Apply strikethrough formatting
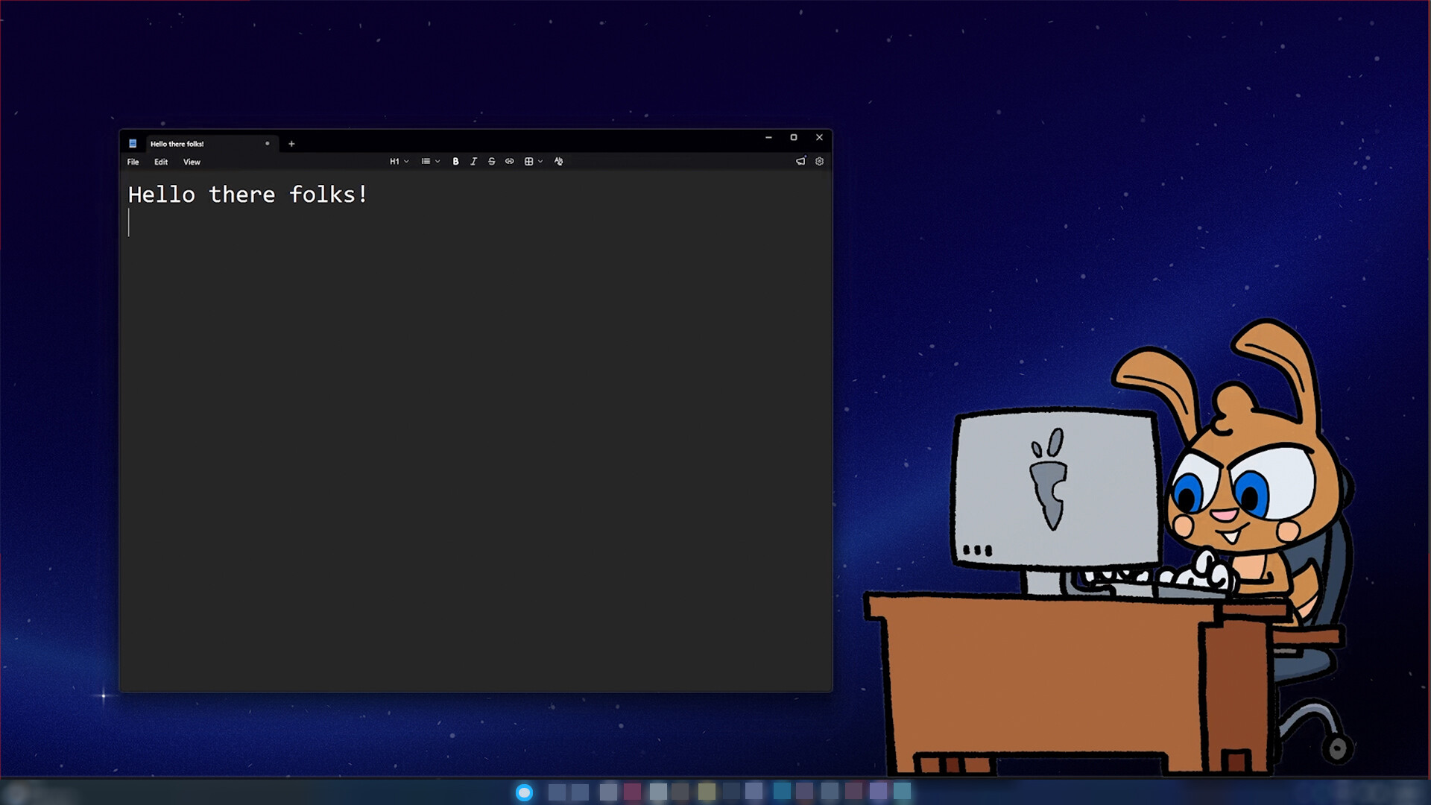Image resolution: width=1431 pixels, height=805 pixels. [491, 161]
